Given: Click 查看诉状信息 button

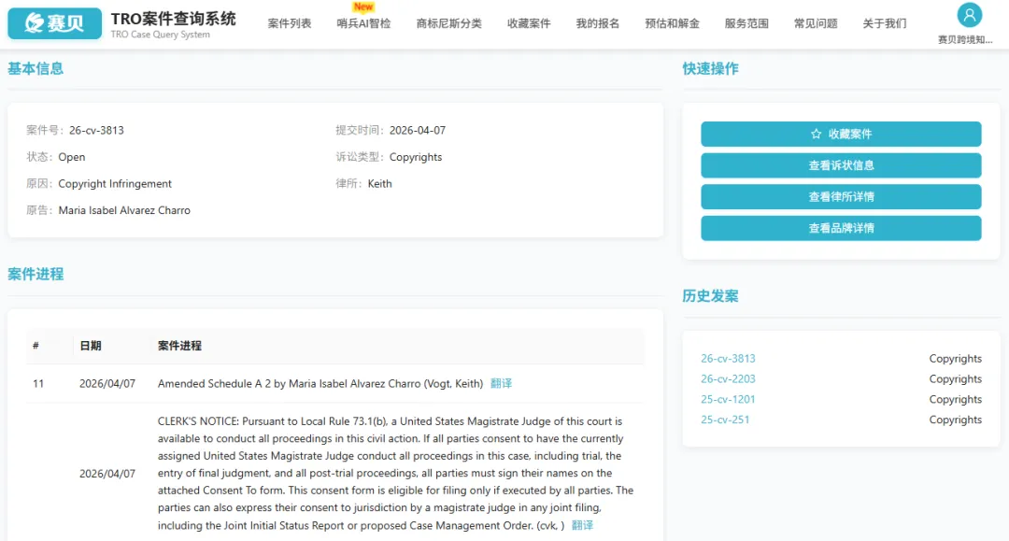Looking at the screenshot, I should tap(841, 165).
